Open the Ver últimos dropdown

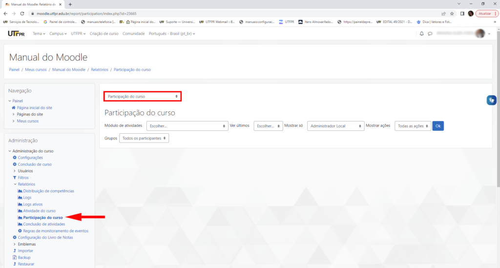coord(268,126)
